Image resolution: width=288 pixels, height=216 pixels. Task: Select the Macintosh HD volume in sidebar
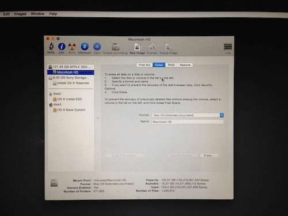coord(71,72)
